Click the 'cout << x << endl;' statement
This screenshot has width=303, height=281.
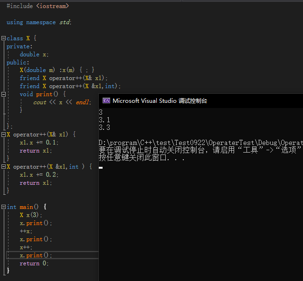(x=62, y=102)
